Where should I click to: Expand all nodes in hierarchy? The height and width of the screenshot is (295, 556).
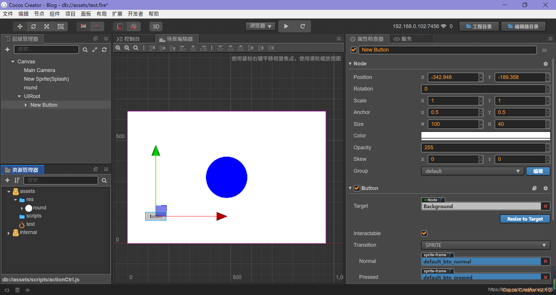point(95,50)
